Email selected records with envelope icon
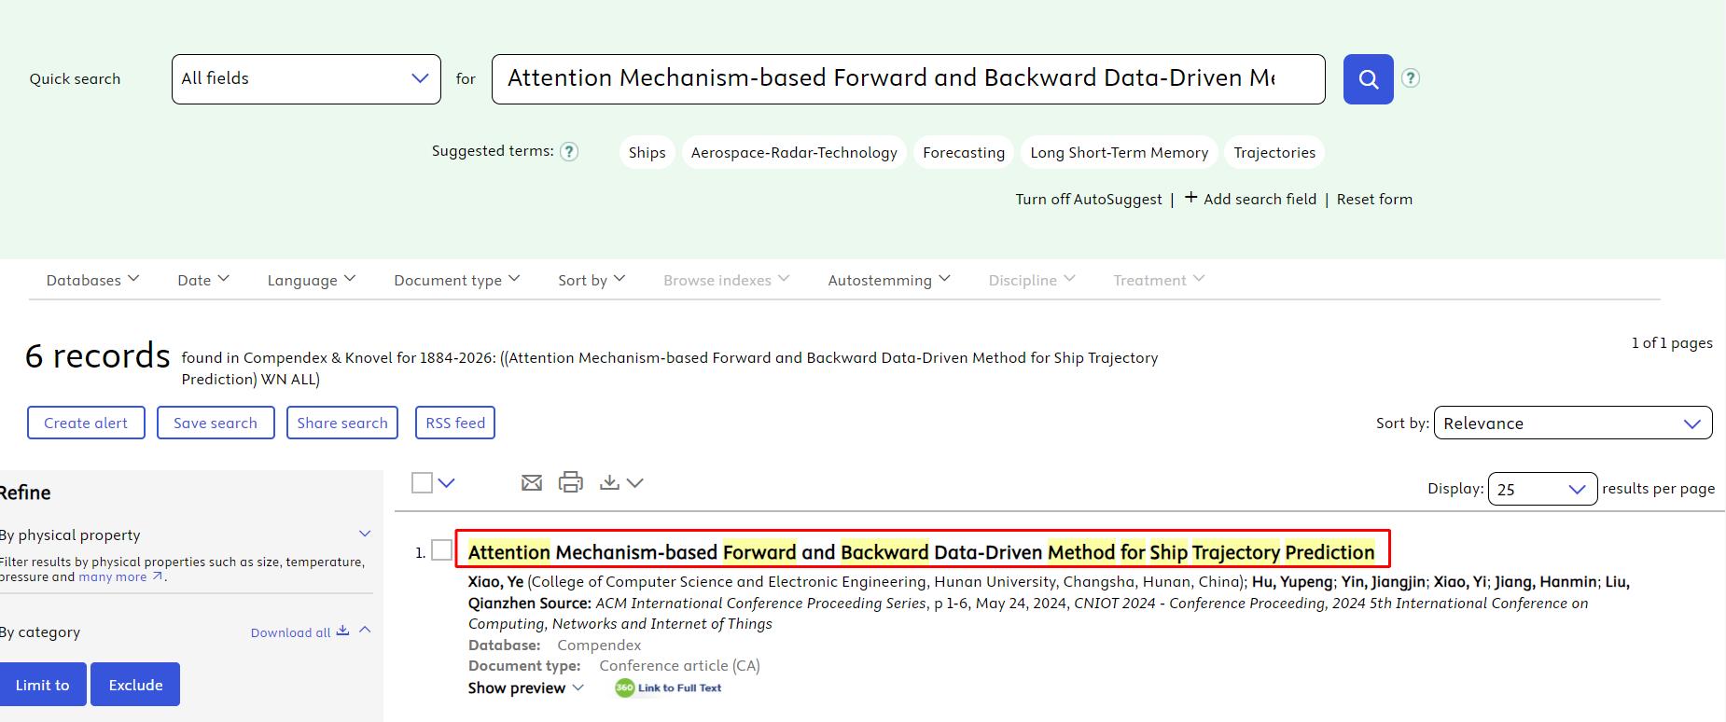This screenshot has height=722, width=1726. 532,482
